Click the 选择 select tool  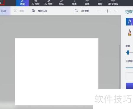click(5, 11)
